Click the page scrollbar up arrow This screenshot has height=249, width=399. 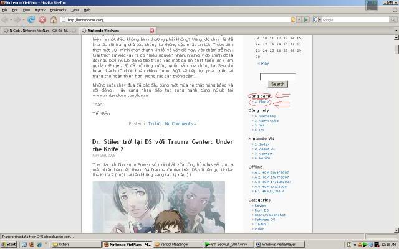(x=397, y=37)
